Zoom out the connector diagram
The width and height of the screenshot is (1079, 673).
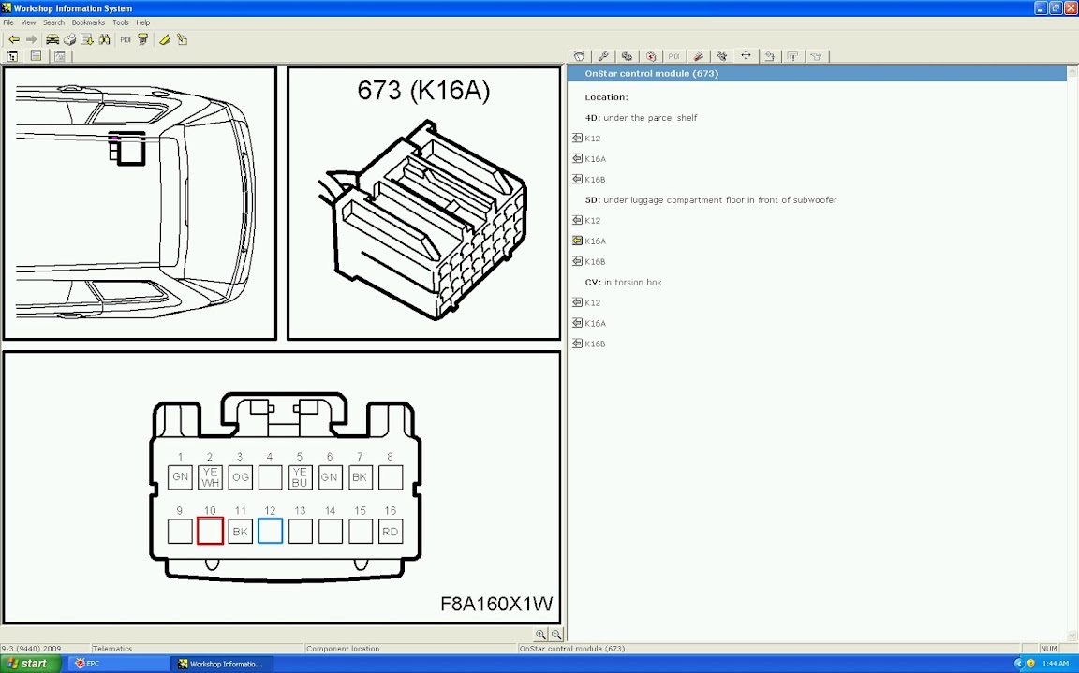(x=556, y=635)
